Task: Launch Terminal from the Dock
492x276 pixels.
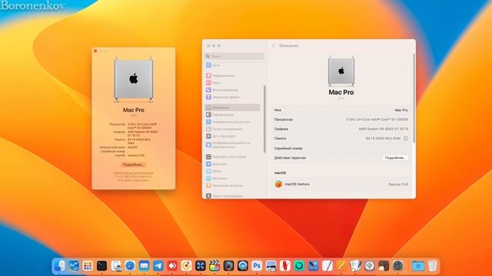Action: pyautogui.click(x=101, y=266)
